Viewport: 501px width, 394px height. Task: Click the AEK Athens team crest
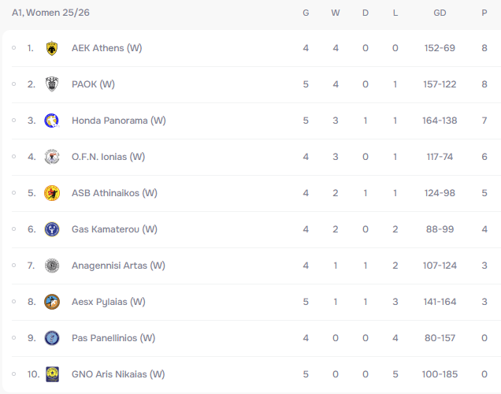coord(52,48)
